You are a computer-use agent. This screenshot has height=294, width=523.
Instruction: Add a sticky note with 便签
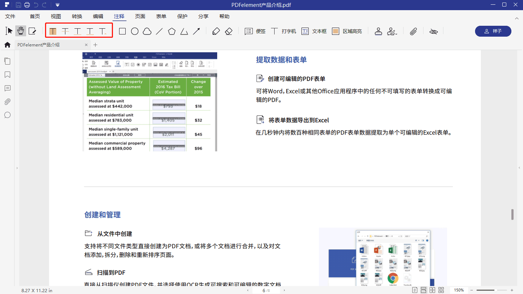tap(255, 31)
